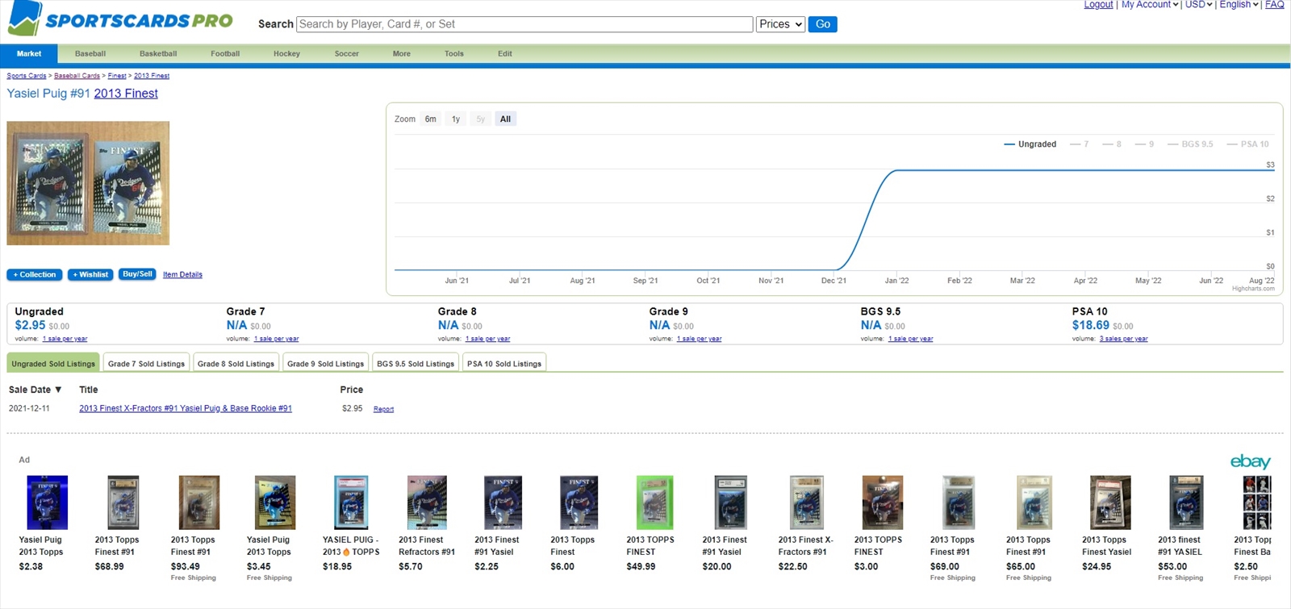This screenshot has height=609, width=1291.
Task: Switch to Grade 8 Sold Listings tab
Action: (236, 364)
